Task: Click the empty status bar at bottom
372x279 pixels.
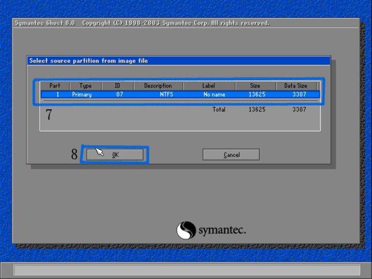Action: [187, 270]
